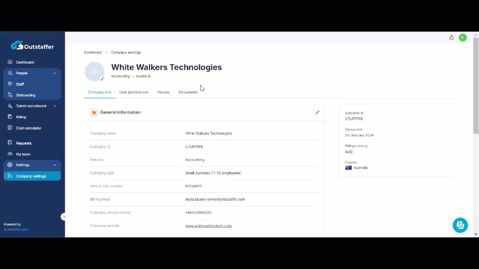The image size is (479, 269).
Task: Click the Australia flag icon
Action: click(348, 168)
